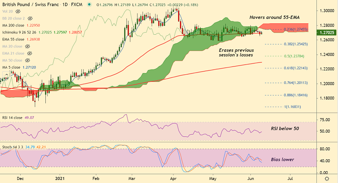Collapse indicator legend with chevron button
The width and height of the screenshot is (338, 183).
click(x=7, y=75)
